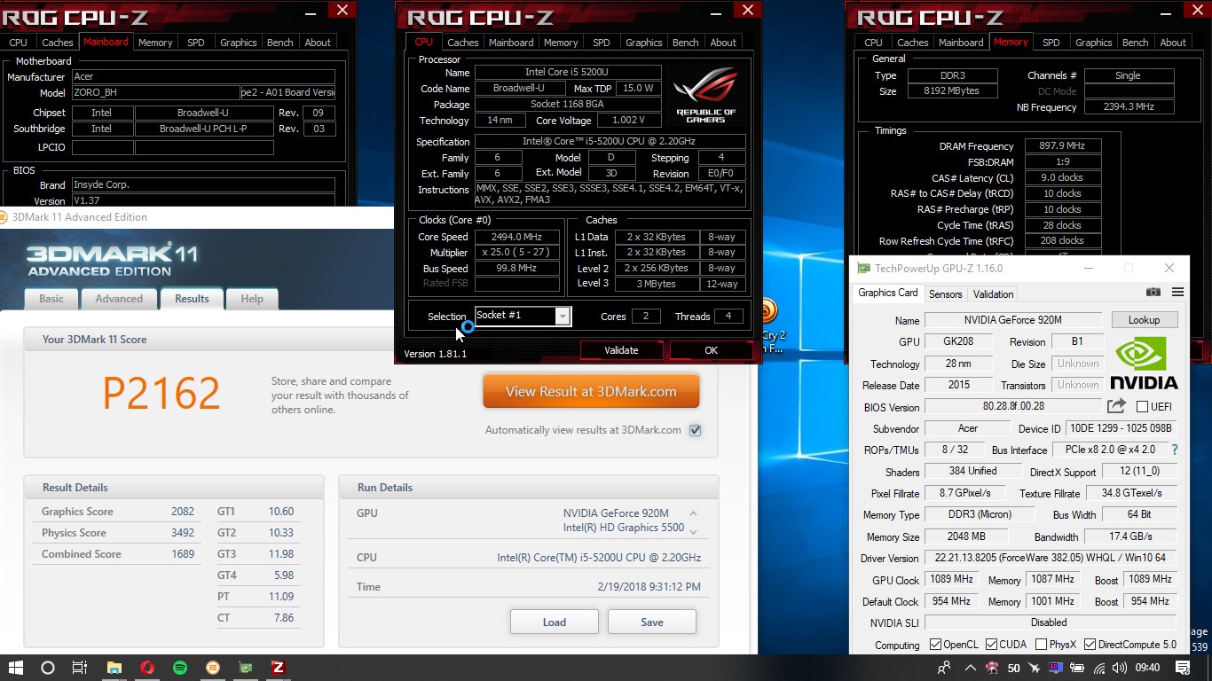Click the Graphics Score row value 2082

[x=183, y=512]
